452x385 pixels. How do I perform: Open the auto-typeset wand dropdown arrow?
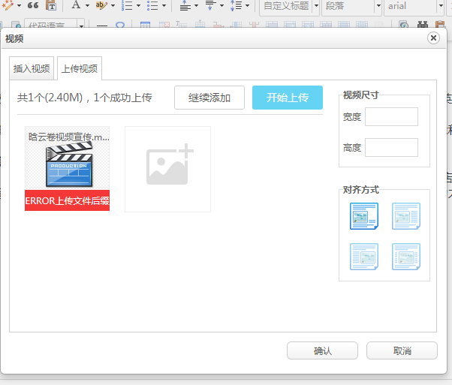[x=19, y=5]
